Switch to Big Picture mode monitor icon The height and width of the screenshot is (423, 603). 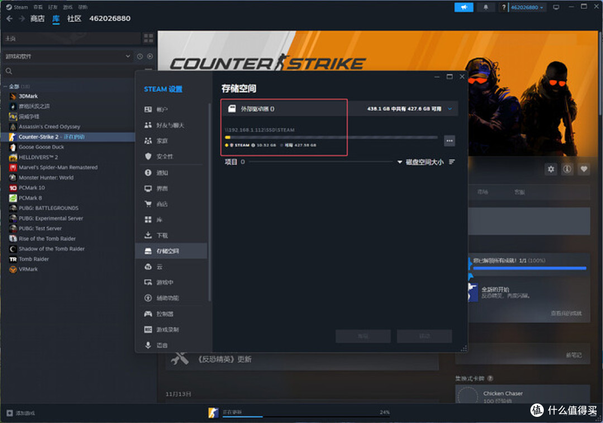click(556, 7)
